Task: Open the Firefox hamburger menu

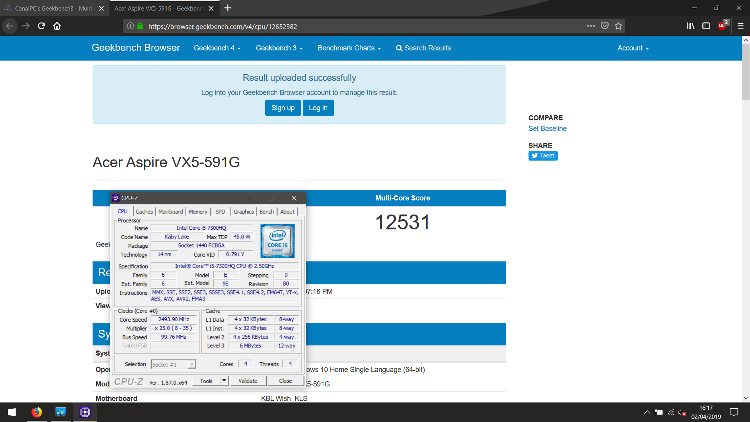Action: [740, 26]
